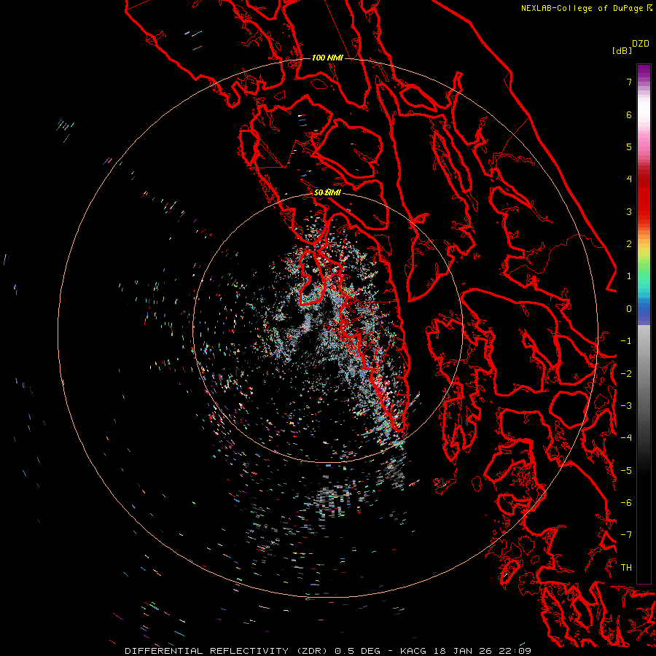The height and width of the screenshot is (656, 656).
Task: Select the -3 value on color scale
Action: 626,406
